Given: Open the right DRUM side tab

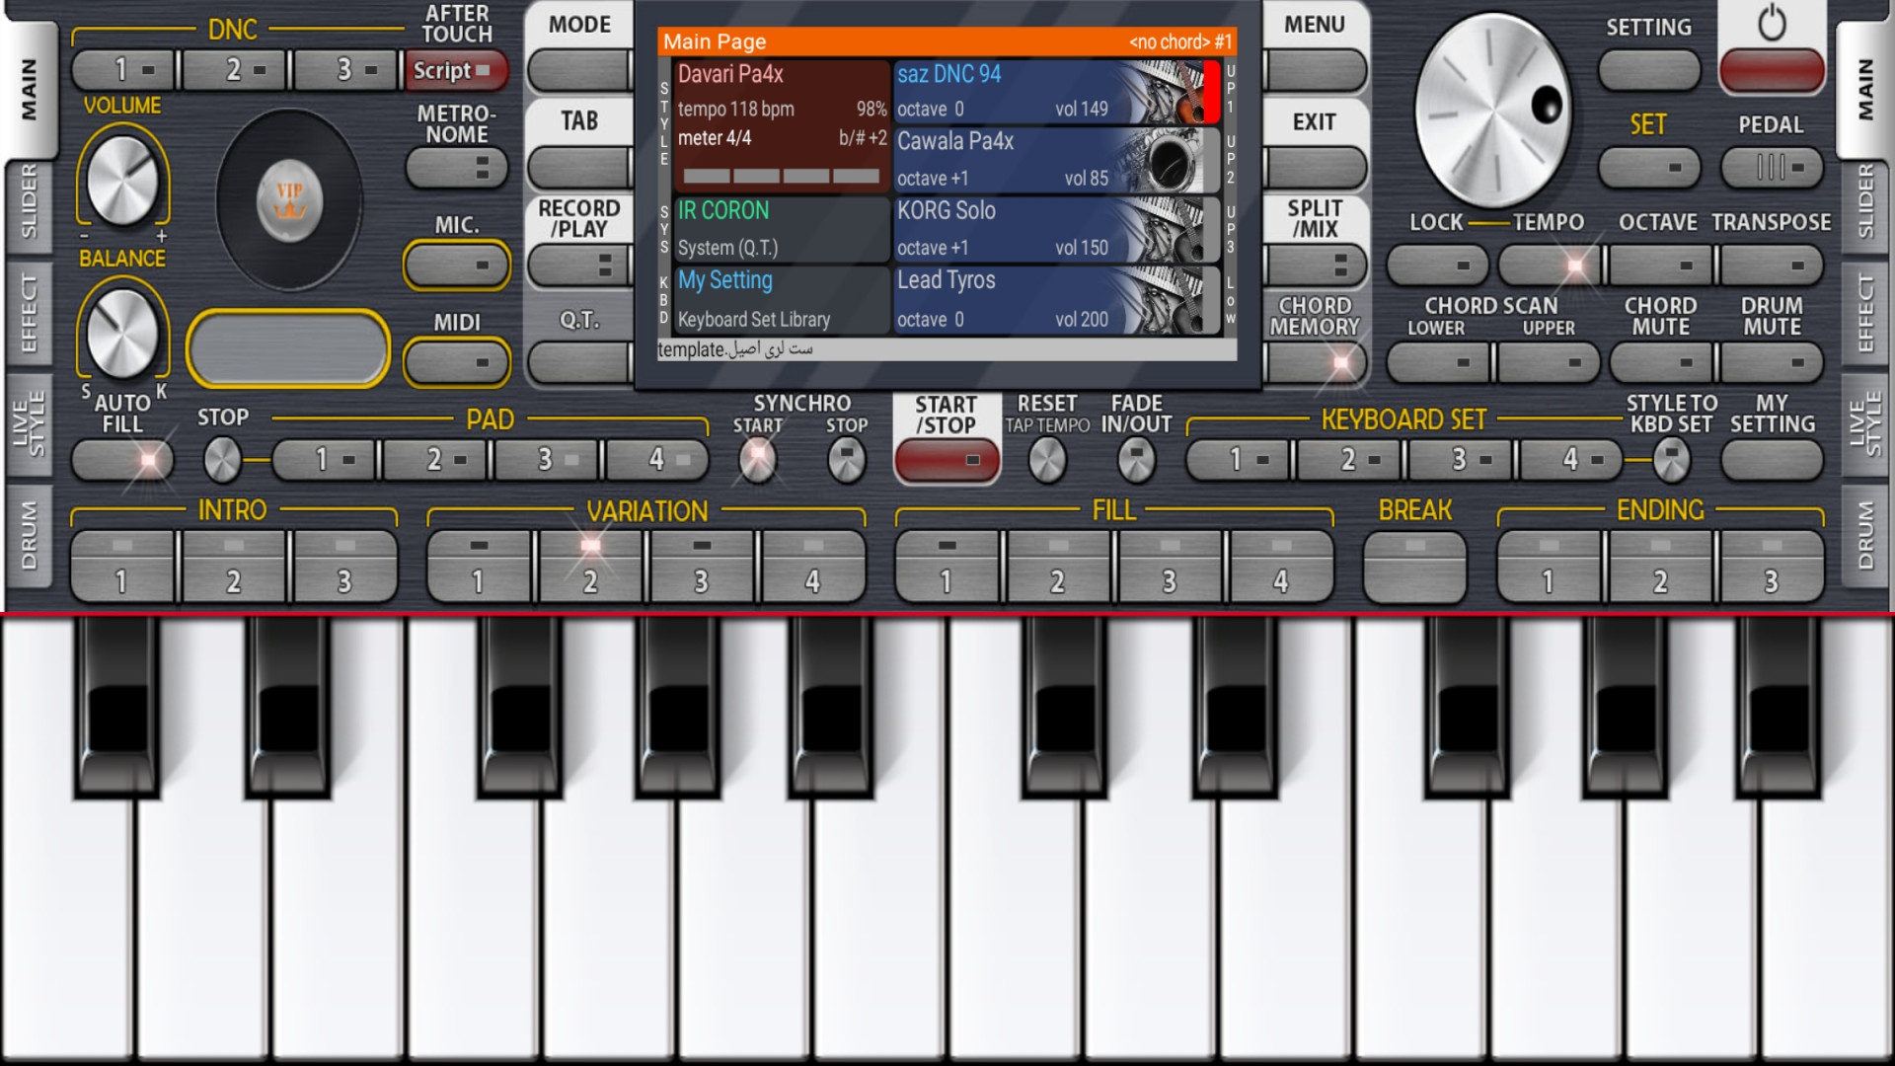Looking at the screenshot, I should pyautogui.click(x=1864, y=535).
